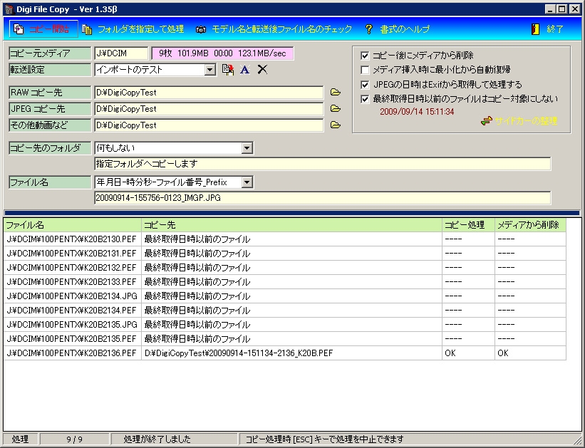
Task: Select row K20B2133.PEF
Action: pyautogui.click(x=285, y=281)
